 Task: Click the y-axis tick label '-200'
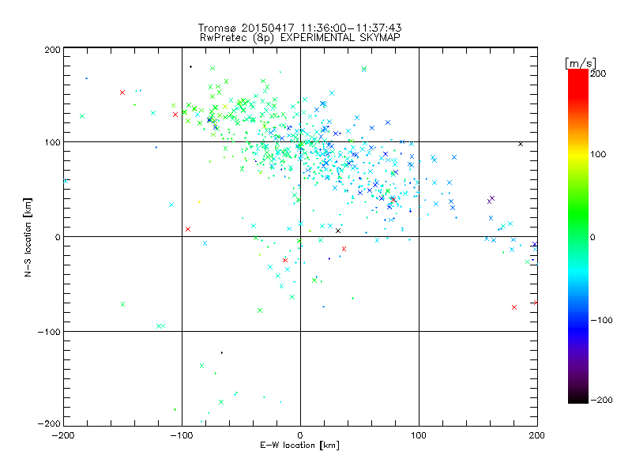49,423
